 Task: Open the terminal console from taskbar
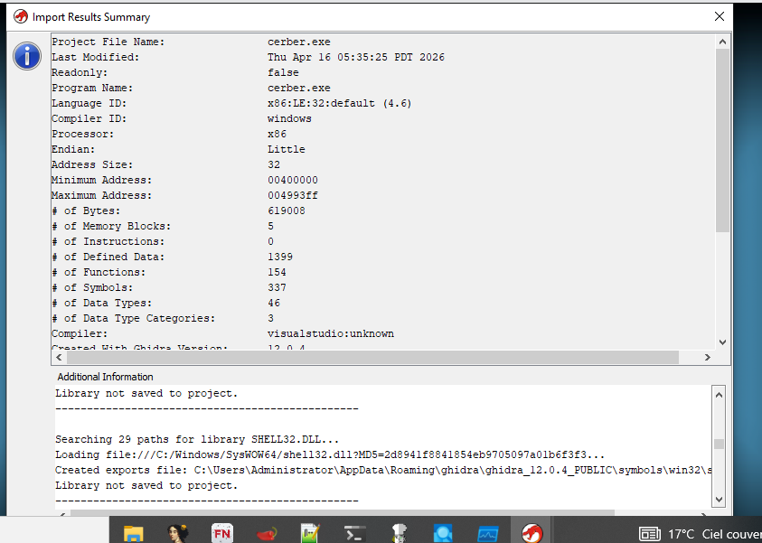pyautogui.click(x=354, y=534)
